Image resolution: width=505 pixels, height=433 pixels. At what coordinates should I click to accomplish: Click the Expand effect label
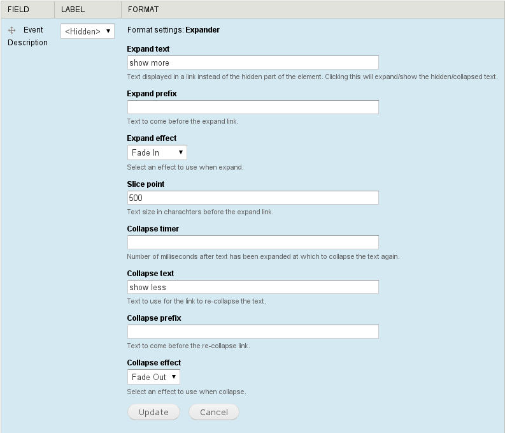tap(152, 138)
